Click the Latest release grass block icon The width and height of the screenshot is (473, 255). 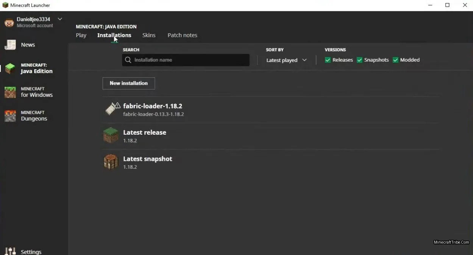[111, 135]
